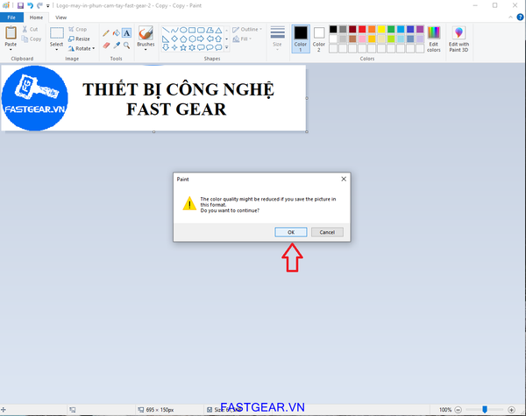Select the Color 1 box
This screenshot has height=416, width=526.
301,39
